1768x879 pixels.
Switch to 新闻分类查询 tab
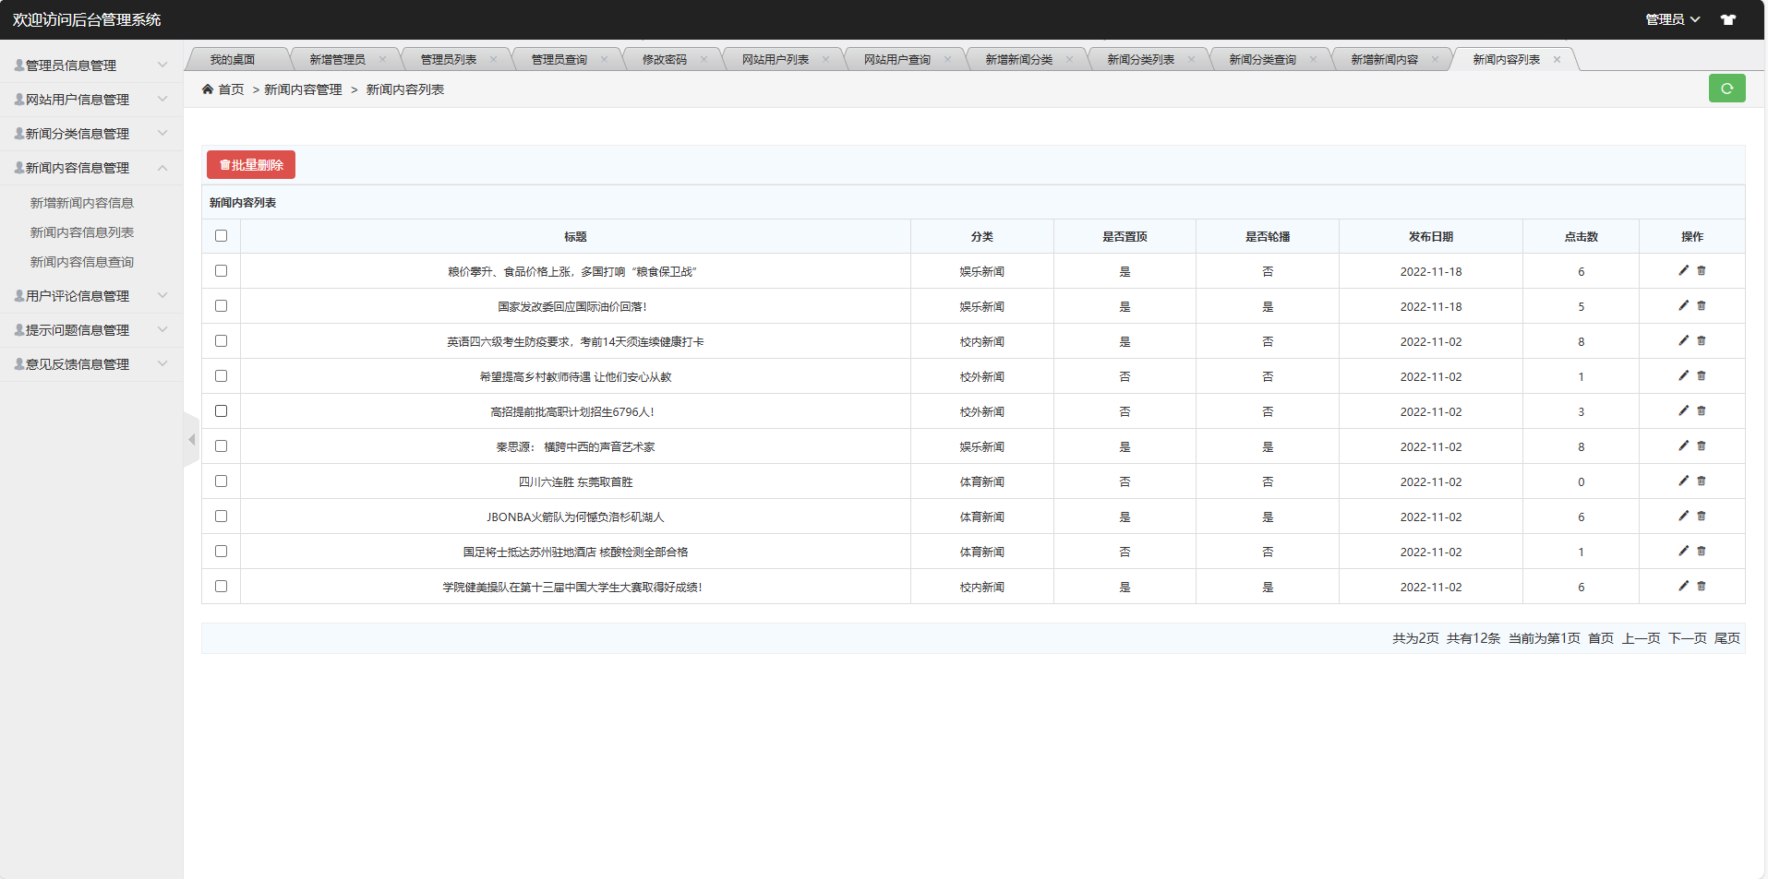(1262, 59)
